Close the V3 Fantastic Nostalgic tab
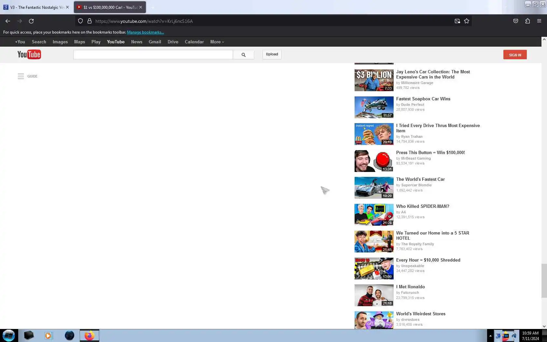The height and width of the screenshot is (342, 547). pos(67,7)
